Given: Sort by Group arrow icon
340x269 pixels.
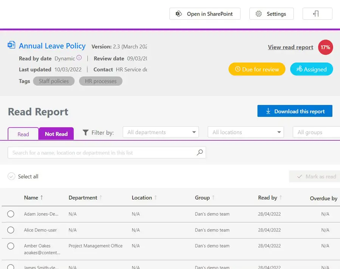Looking at the screenshot, I should [x=213, y=198].
